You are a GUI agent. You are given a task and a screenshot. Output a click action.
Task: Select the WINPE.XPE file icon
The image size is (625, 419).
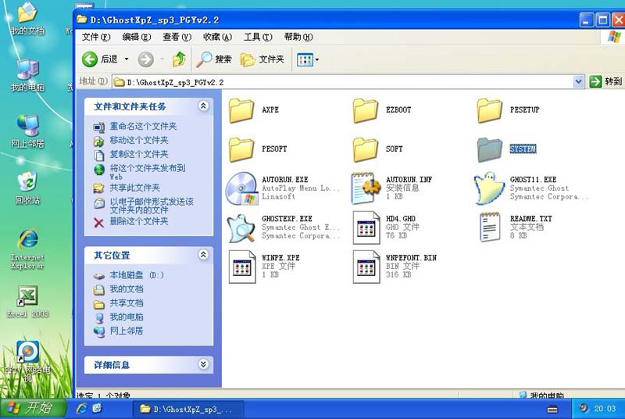tap(242, 267)
